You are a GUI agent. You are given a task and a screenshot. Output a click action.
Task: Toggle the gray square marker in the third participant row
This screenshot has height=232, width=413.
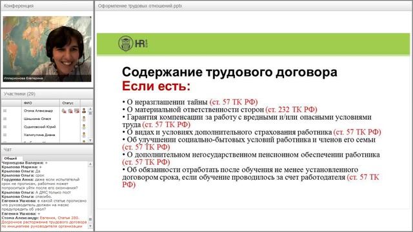coord(5,127)
